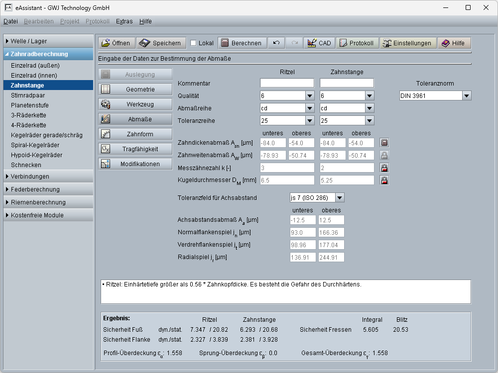The height and width of the screenshot is (373, 498).
Task: Enable the Lokal checkbox
Action: pos(194,43)
